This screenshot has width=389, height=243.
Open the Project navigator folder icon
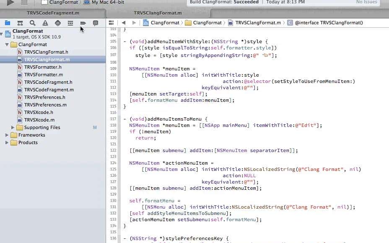click(7, 23)
